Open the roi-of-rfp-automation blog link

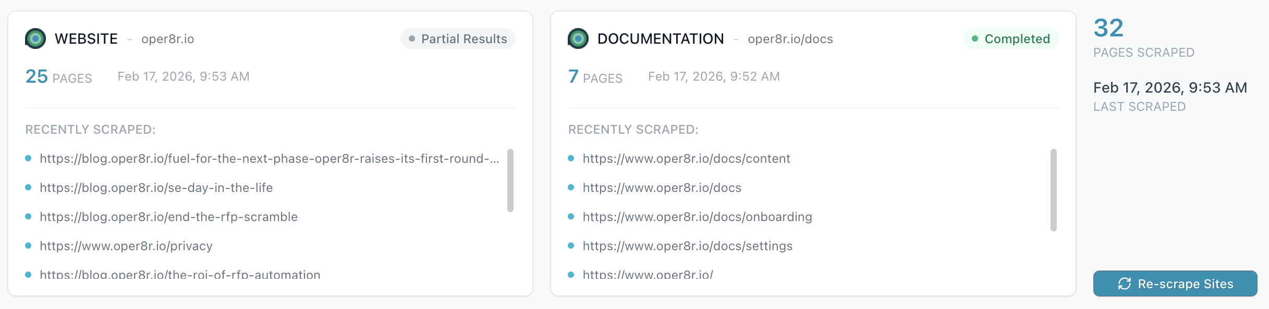coord(180,274)
